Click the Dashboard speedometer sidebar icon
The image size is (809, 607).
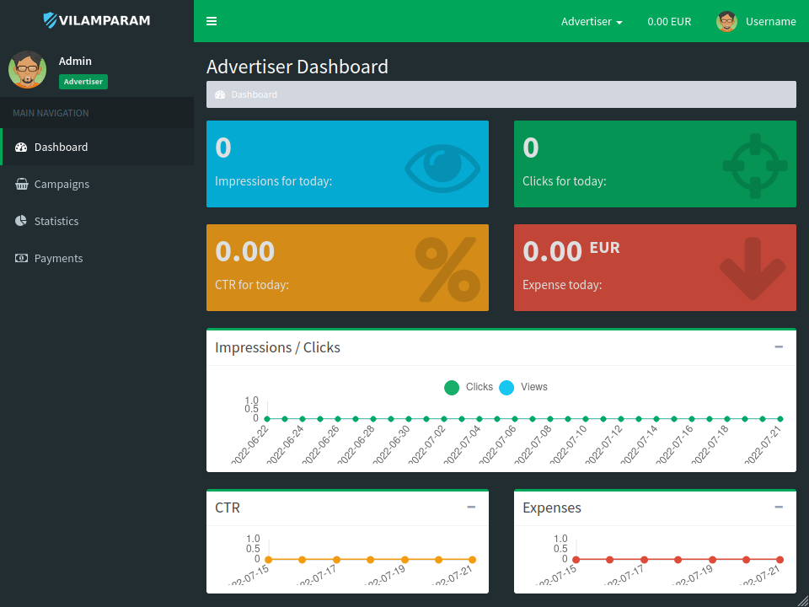click(x=21, y=147)
